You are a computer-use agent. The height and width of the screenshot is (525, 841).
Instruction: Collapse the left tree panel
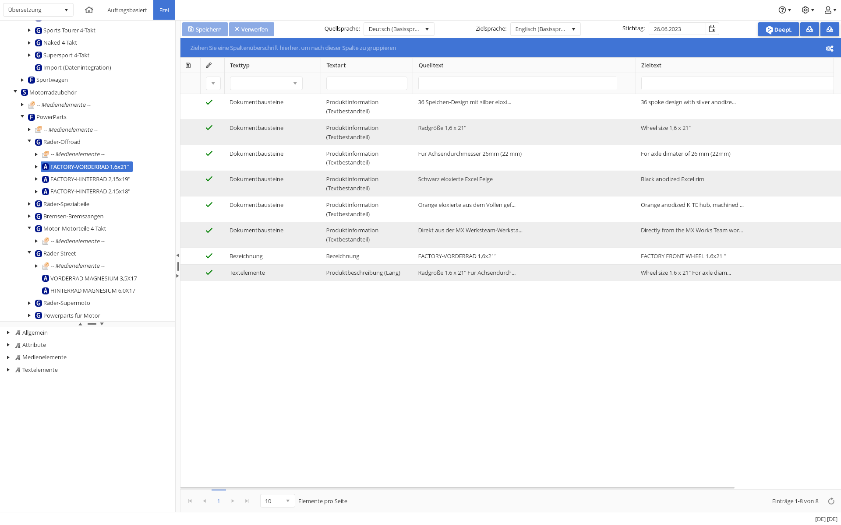(177, 255)
